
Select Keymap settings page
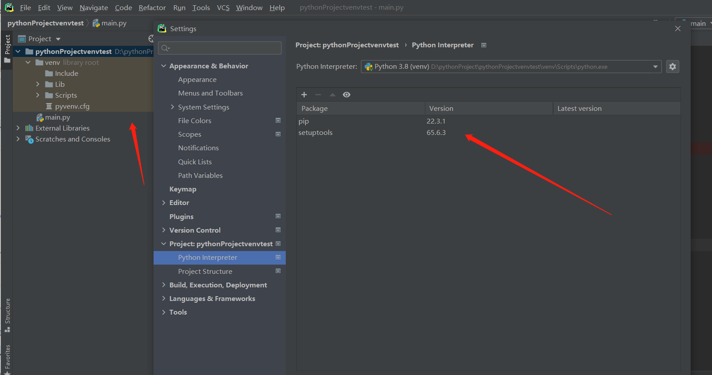183,189
